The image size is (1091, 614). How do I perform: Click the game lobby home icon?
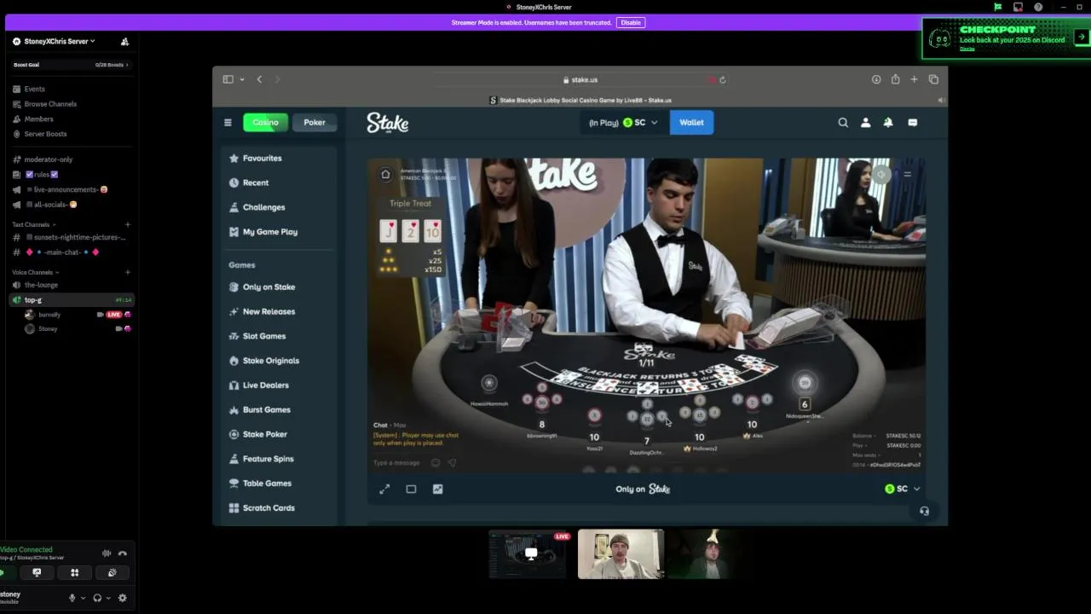point(385,175)
